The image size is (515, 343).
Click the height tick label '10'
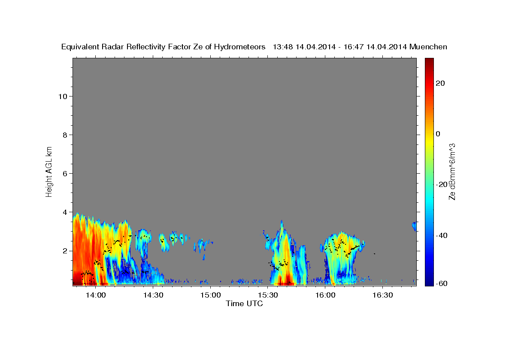(63, 96)
